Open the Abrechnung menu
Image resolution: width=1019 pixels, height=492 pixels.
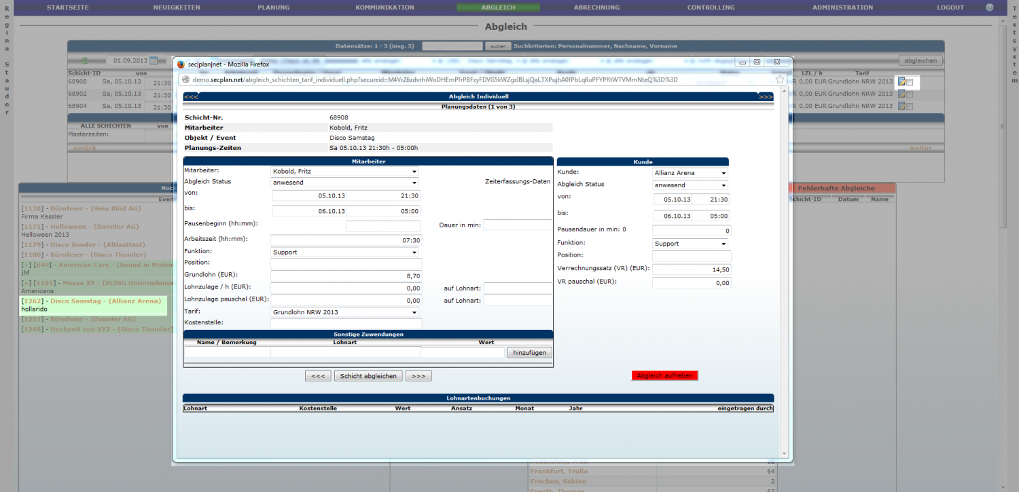pyautogui.click(x=596, y=7)
